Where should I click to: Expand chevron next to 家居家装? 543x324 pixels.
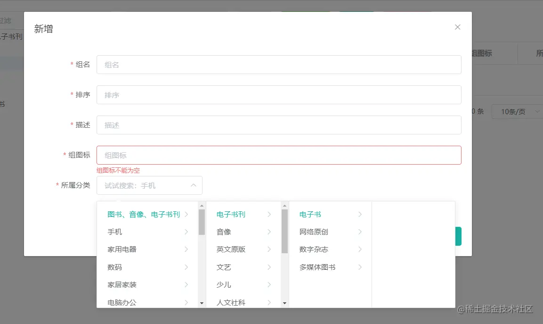point(186,284)
